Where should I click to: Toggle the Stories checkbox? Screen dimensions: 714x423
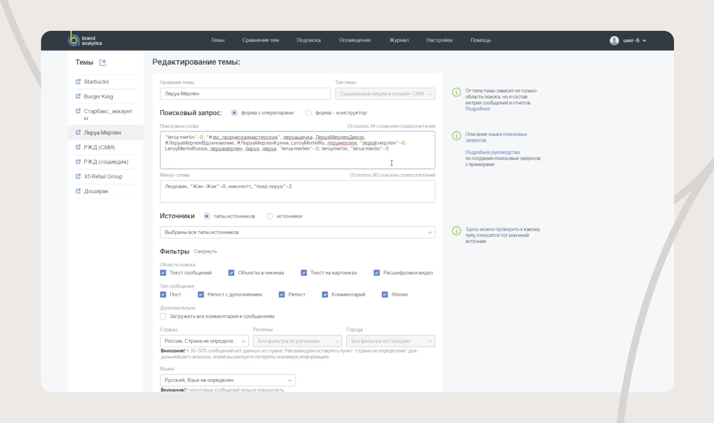tap(385, 295)
